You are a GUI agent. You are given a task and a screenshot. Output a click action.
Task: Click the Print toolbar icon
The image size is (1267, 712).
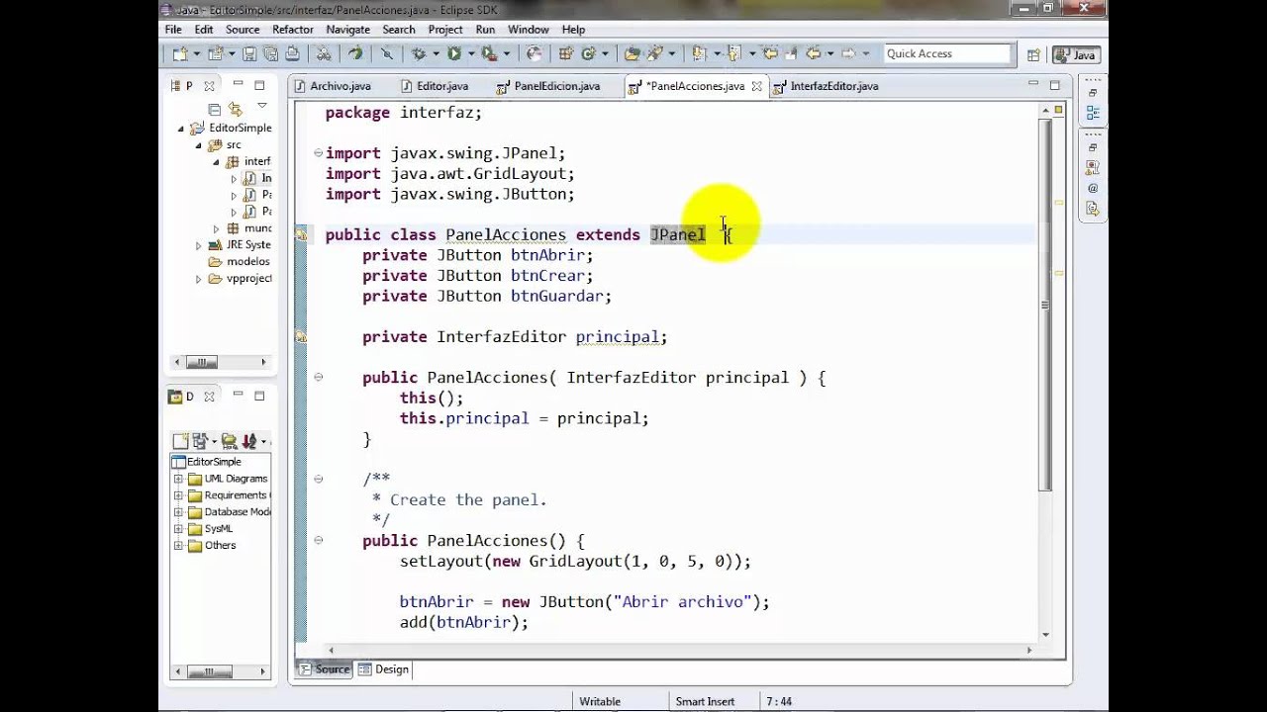click(x=292, y=53)
